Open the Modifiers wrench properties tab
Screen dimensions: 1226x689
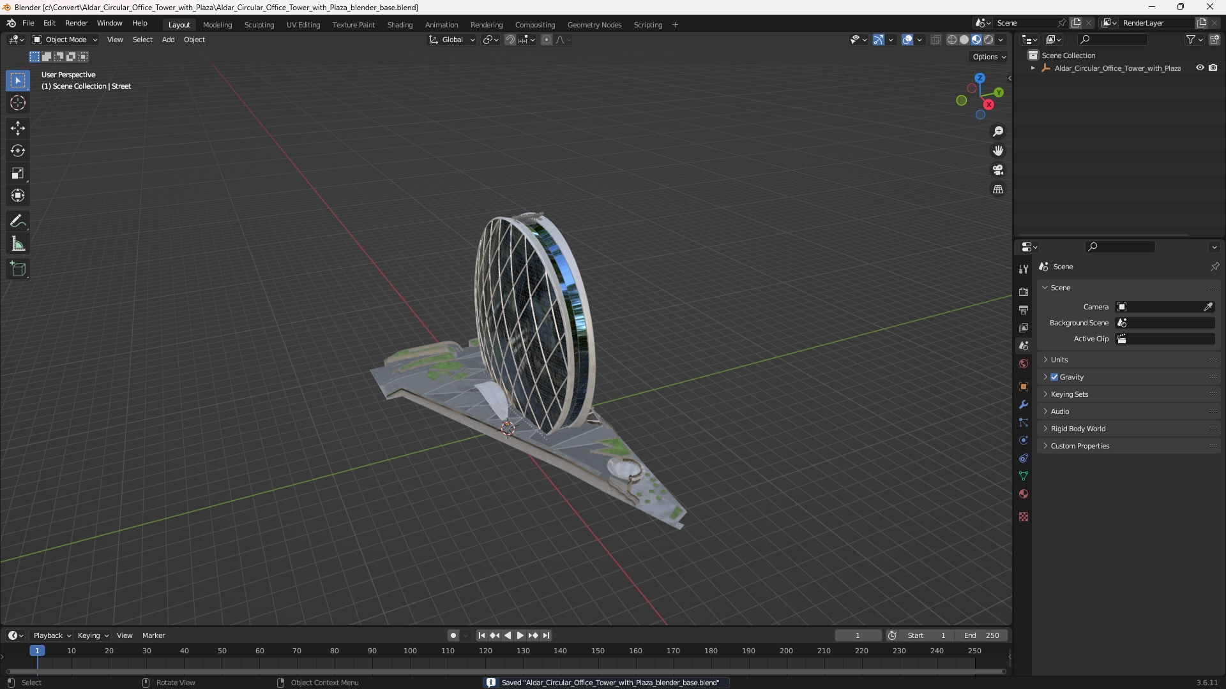tap(1024, 404)
